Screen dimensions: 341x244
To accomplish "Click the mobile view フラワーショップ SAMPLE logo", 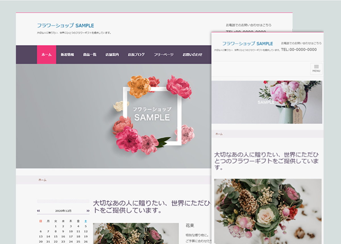I will coord(248,43).
